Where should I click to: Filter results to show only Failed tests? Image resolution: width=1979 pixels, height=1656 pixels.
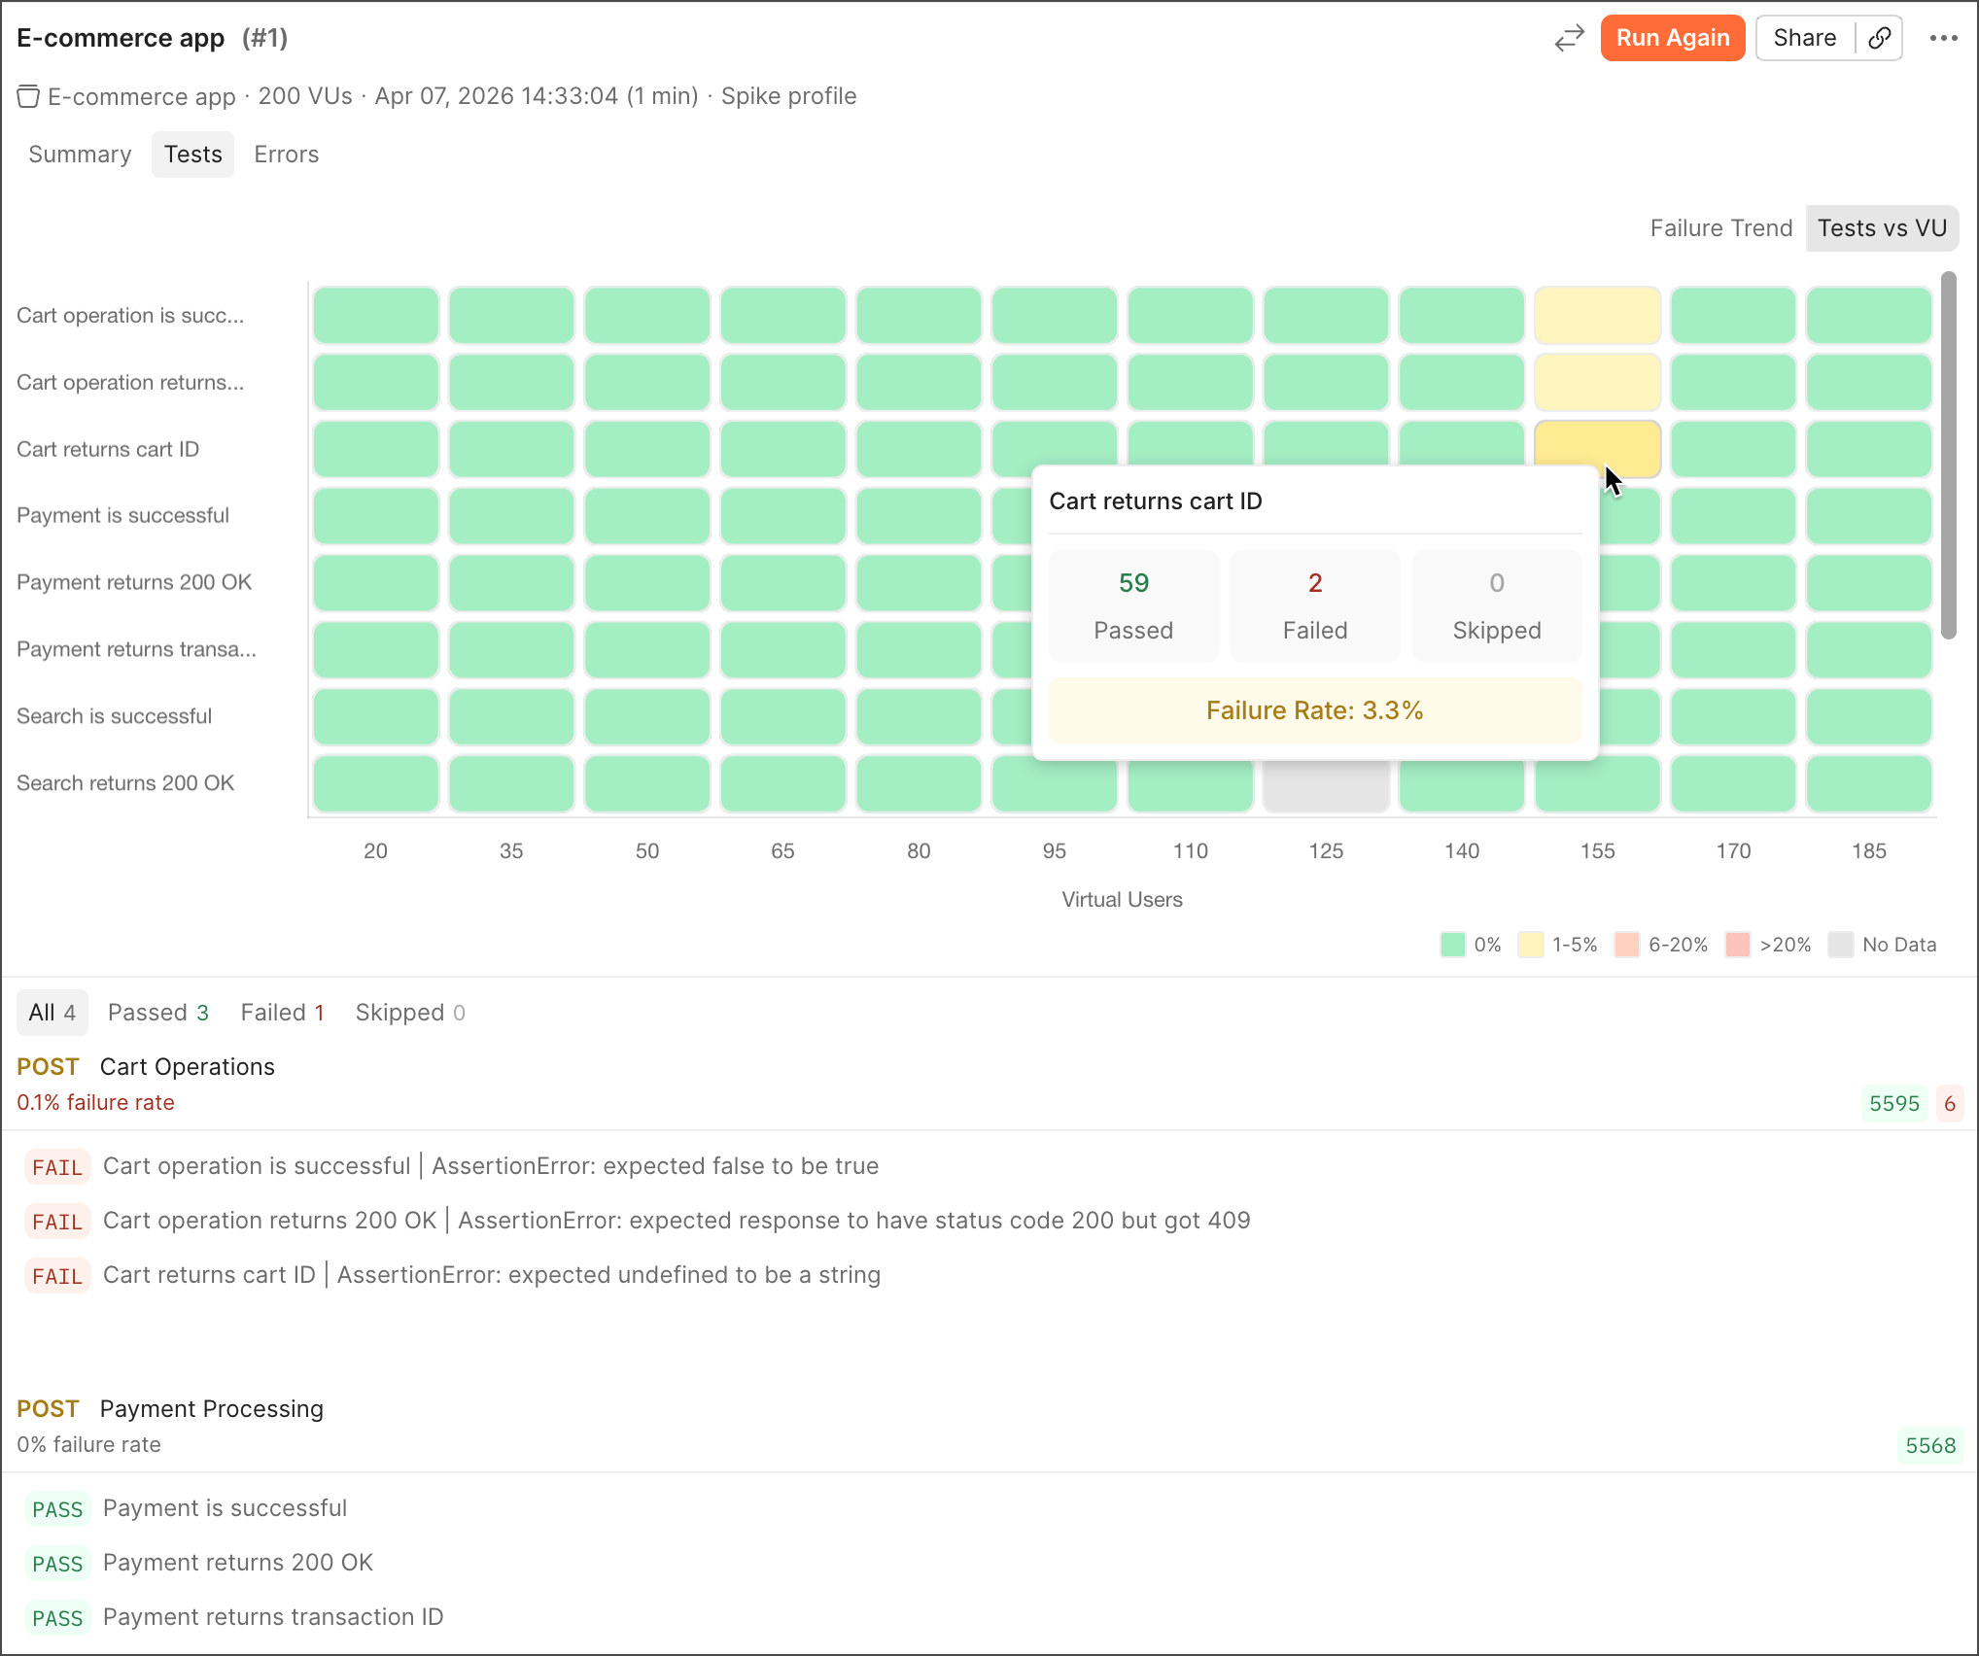[282, 1012]
